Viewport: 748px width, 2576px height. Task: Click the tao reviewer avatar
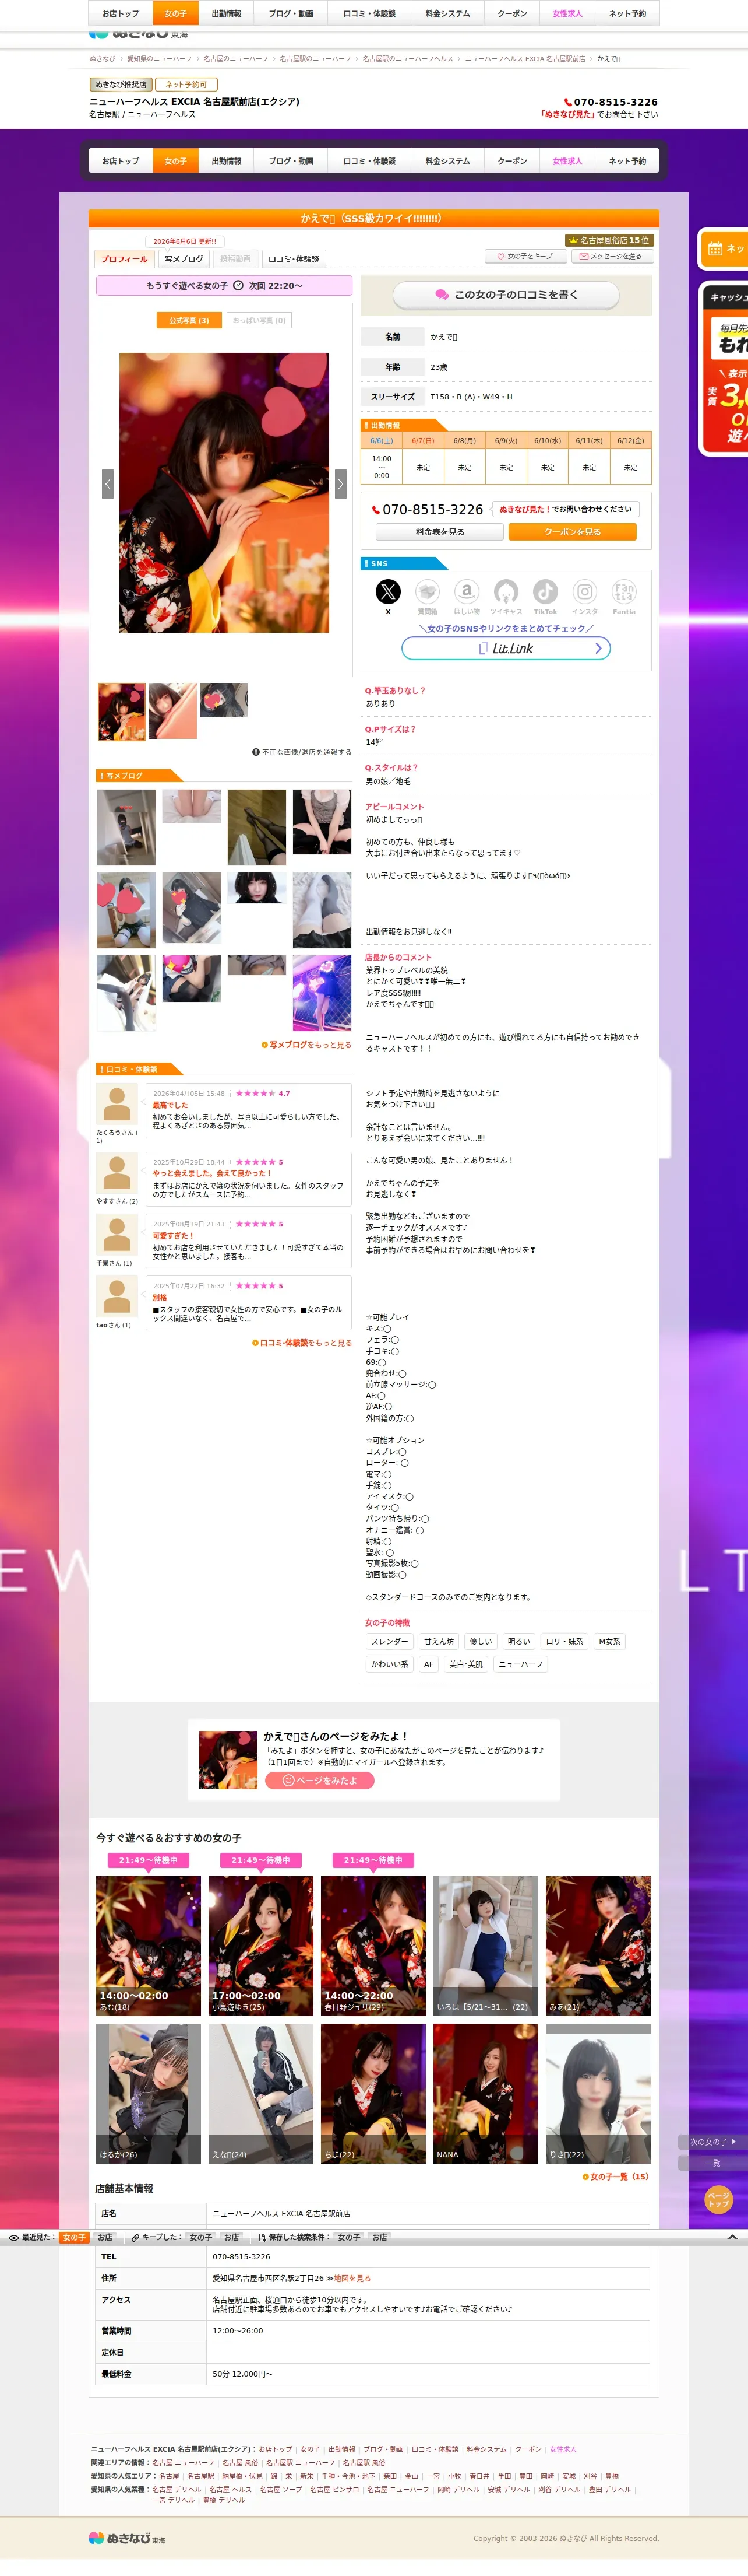pos(117,1297)
